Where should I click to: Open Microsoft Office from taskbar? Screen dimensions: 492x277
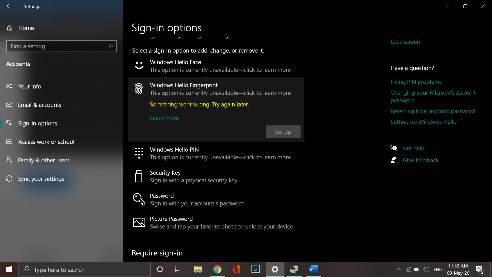(236, 269)
